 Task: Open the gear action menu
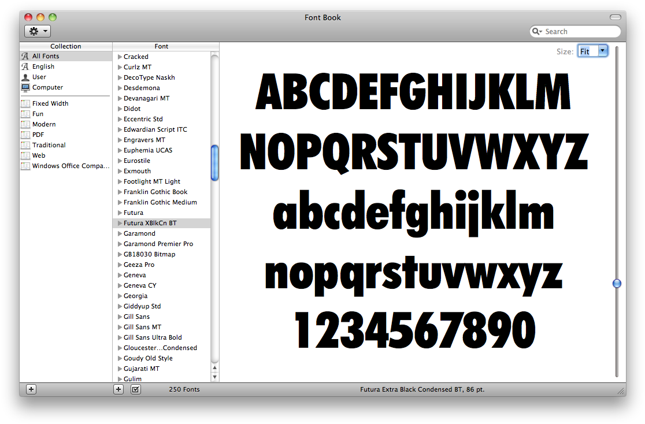38,31
